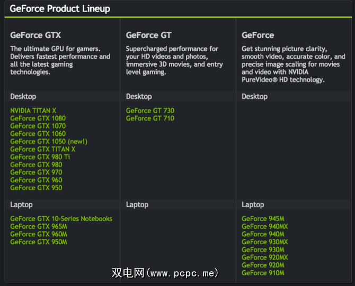Click the GeForce 910M link

(x=263, y=273)
